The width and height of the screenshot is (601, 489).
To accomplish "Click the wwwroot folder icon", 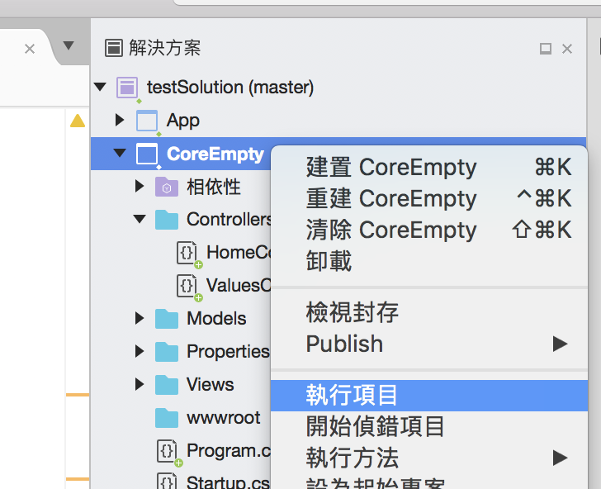I will [167, 418].
